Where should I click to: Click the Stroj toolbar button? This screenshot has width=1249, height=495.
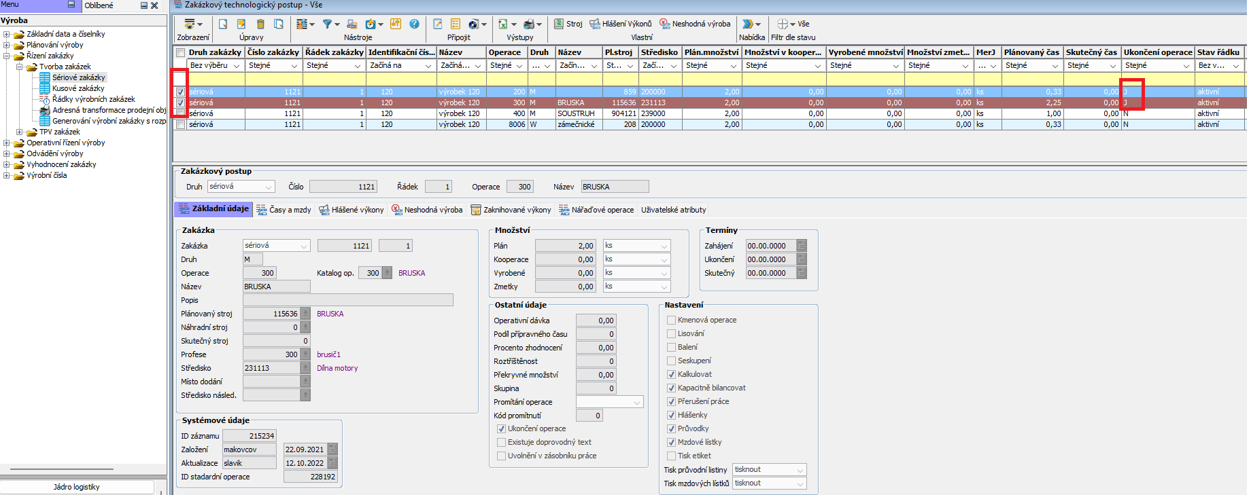tap(568, 24)
